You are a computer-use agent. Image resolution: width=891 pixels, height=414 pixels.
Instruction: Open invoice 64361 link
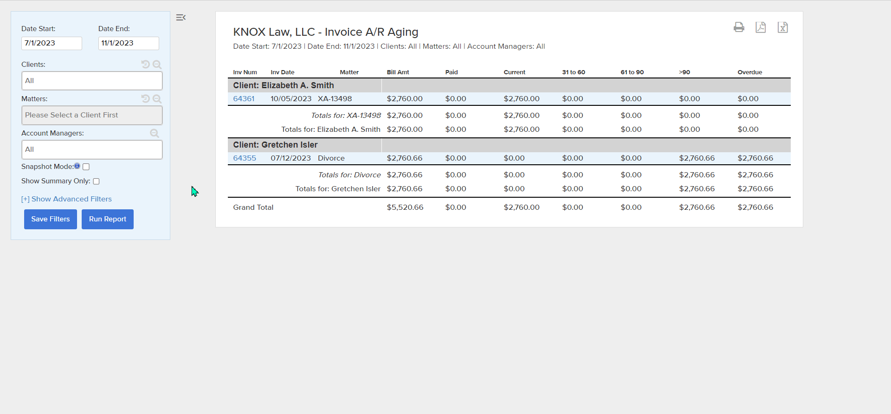[x=244, y=99]
